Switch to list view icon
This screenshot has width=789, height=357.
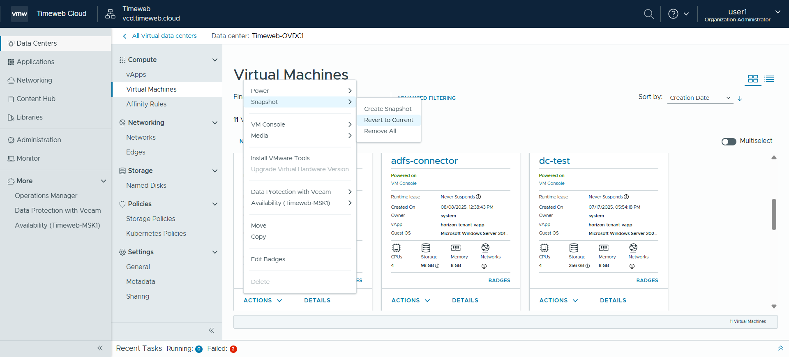pos(769,79)
